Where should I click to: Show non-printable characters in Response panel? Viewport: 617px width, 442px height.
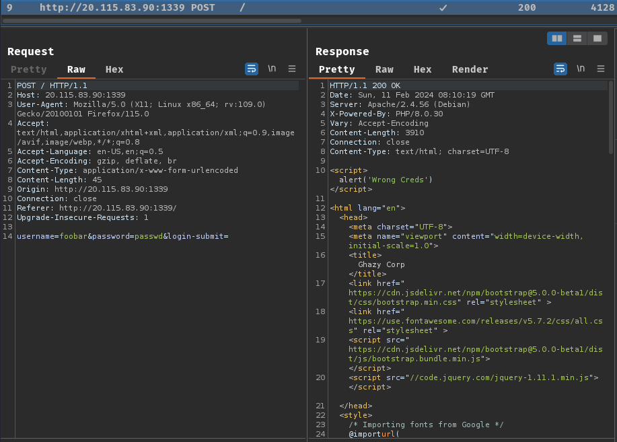pos(581,69)
